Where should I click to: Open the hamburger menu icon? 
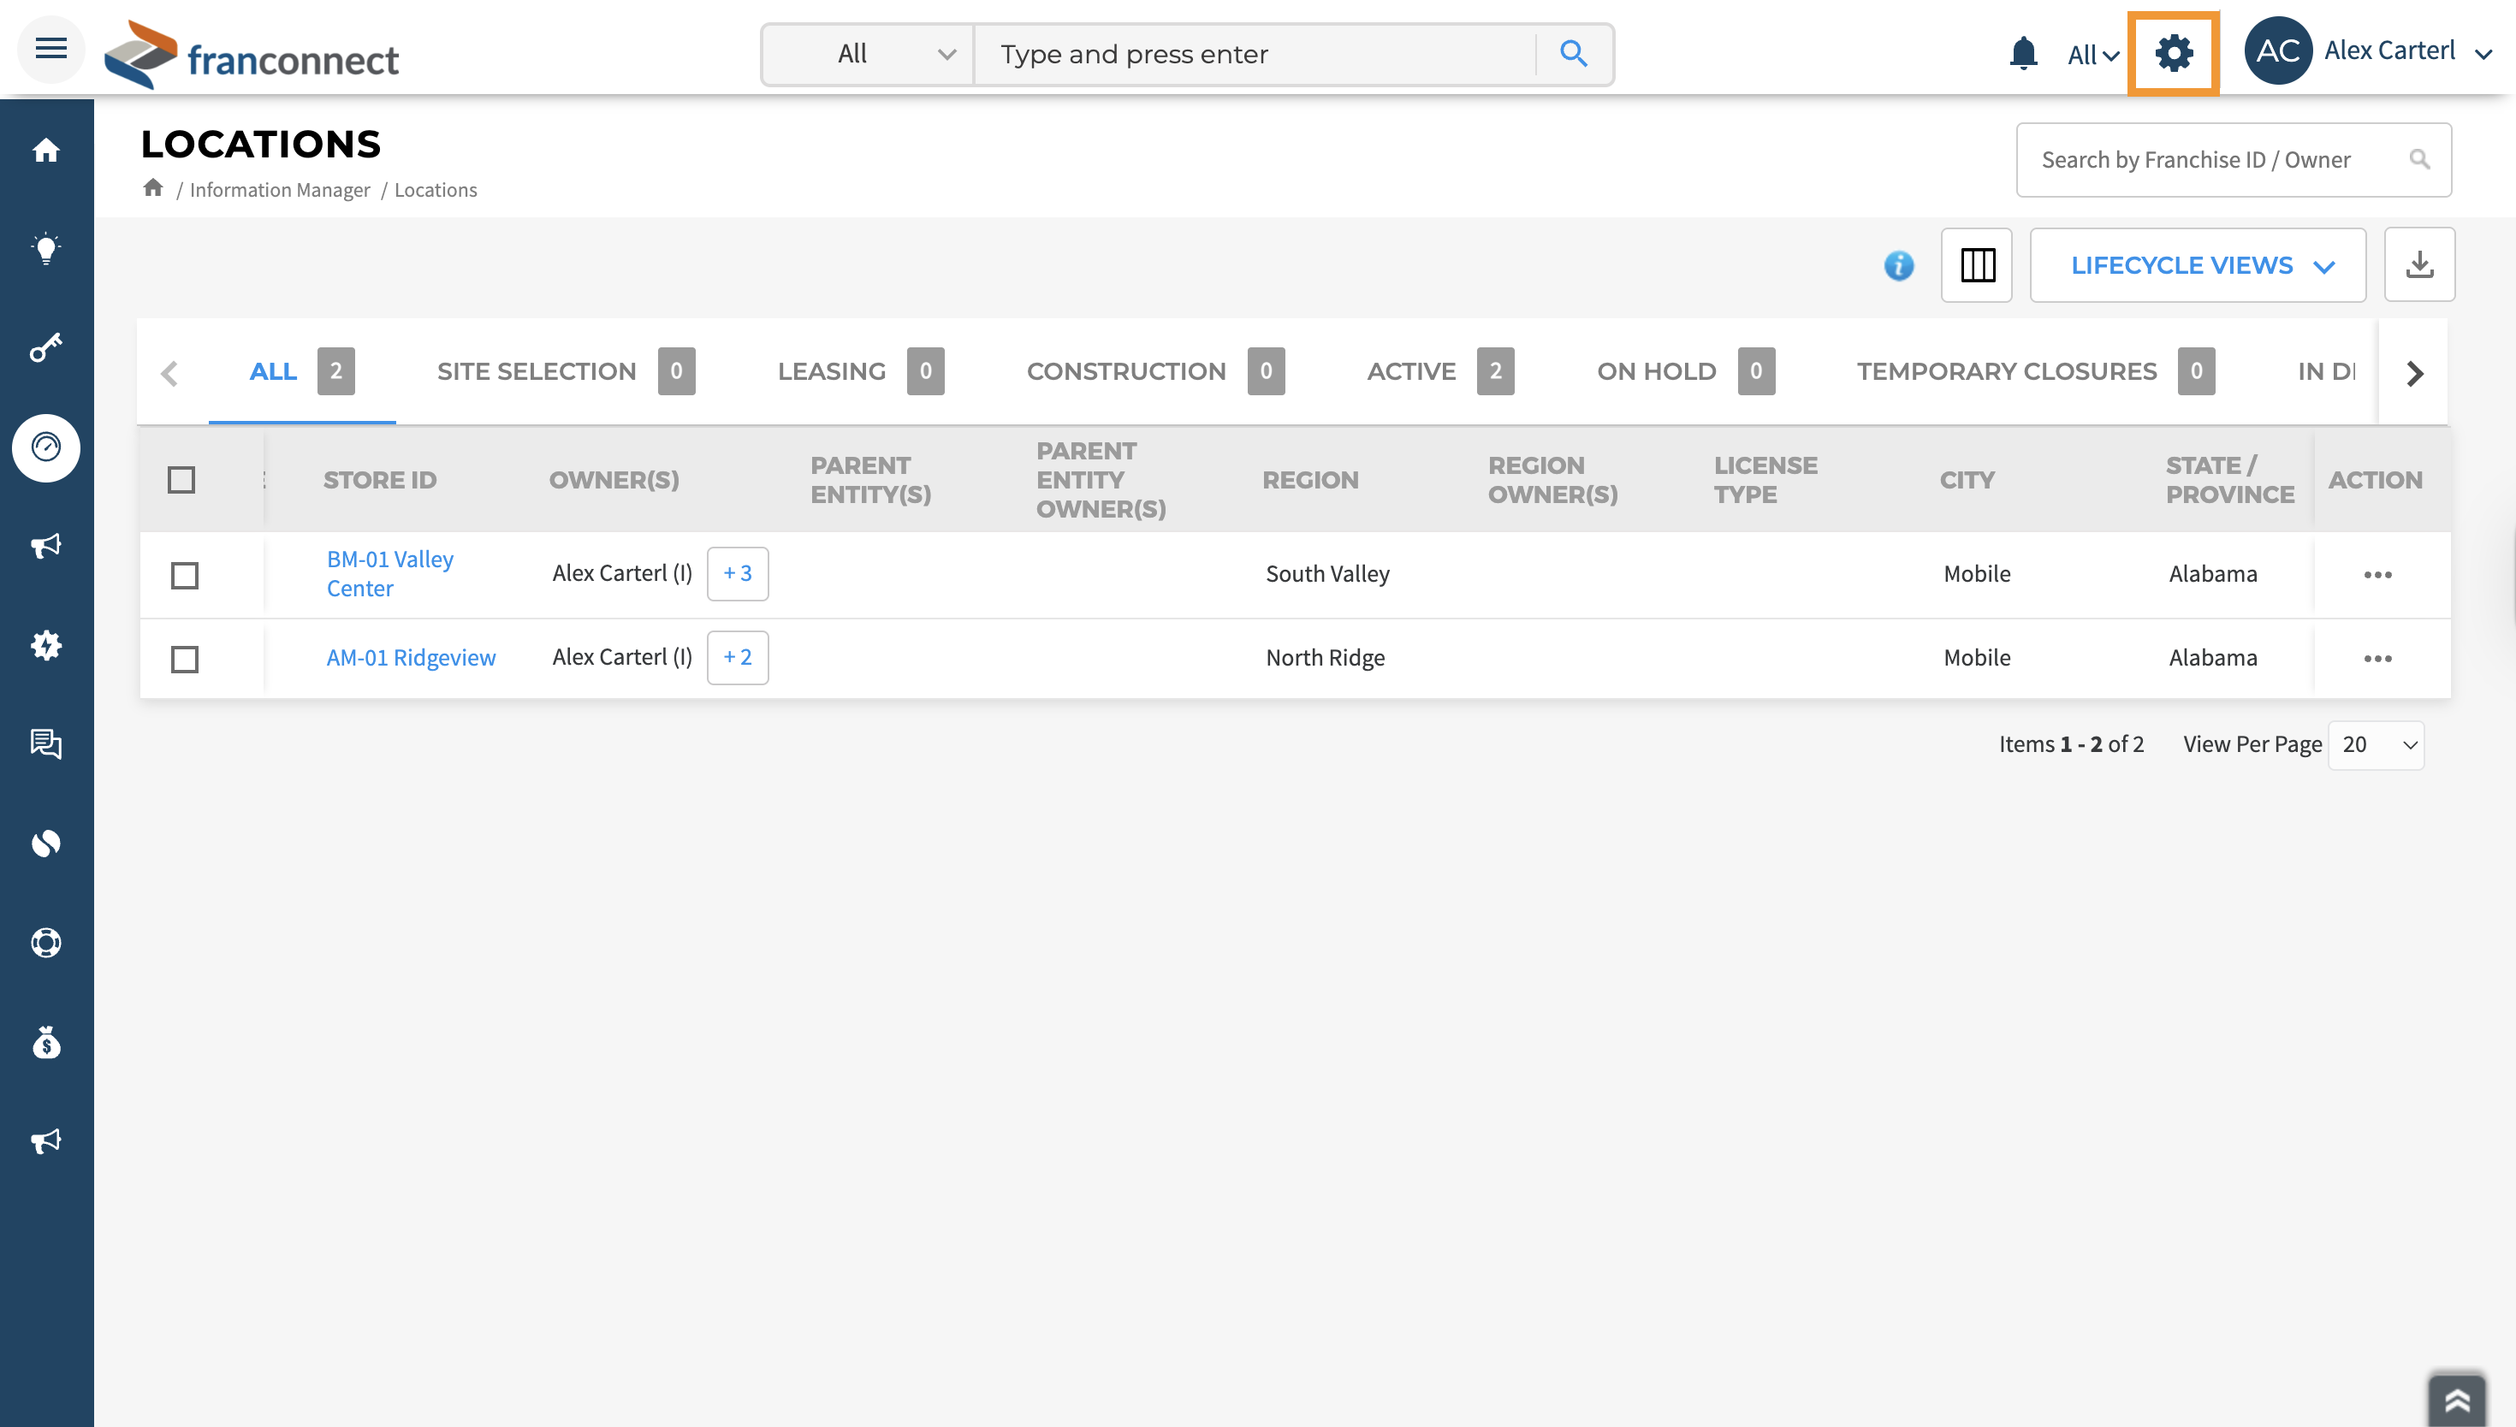(x=51, y=48)
